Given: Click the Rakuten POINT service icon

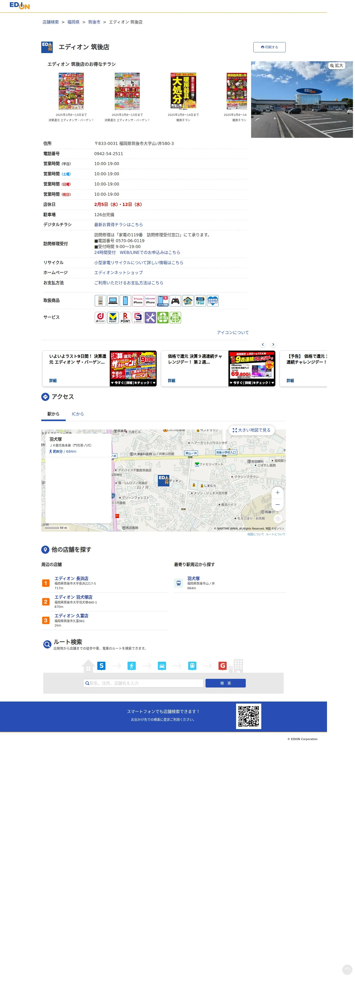Looking at the screenshot, I should 125,317.
